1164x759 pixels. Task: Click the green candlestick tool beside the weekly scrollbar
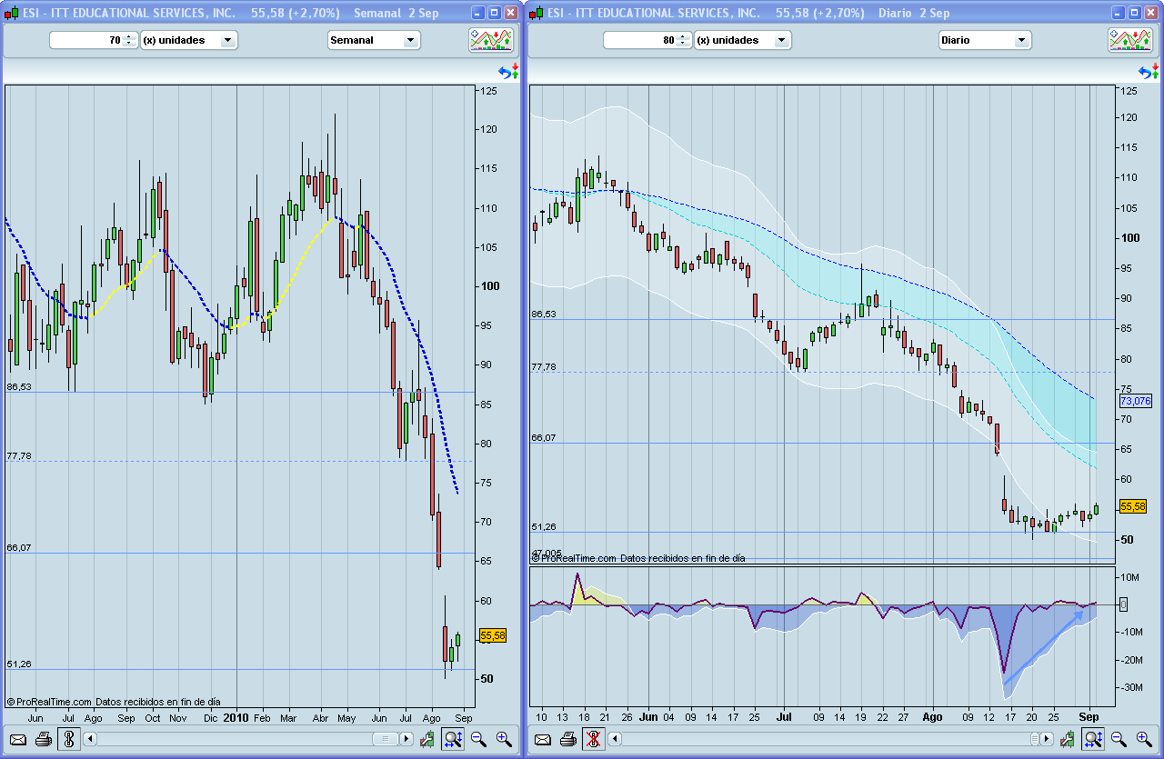tap(427, 739)
